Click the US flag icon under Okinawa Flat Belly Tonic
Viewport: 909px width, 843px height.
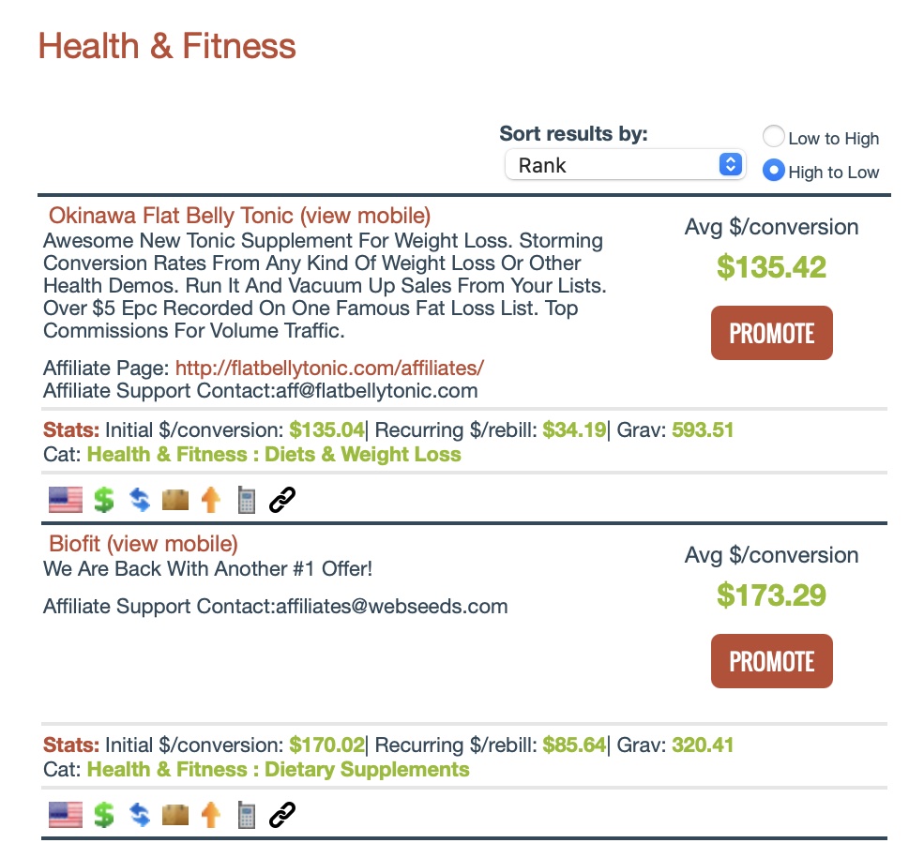pos(66,501)
